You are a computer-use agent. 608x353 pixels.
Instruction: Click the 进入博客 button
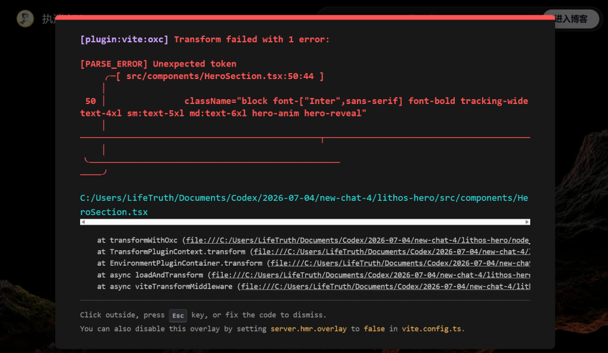pyautogui.click(x=571, y=19)
